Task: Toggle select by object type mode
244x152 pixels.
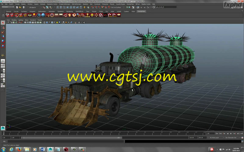Action: tap(47, 7)
